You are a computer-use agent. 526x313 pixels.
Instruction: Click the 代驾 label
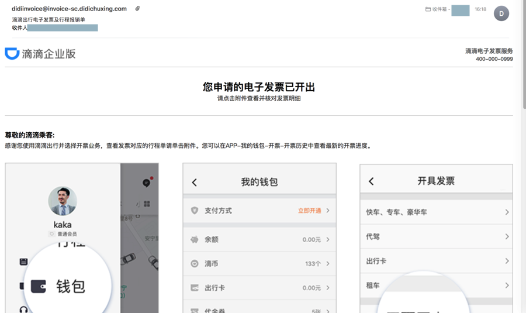(373, 237)
